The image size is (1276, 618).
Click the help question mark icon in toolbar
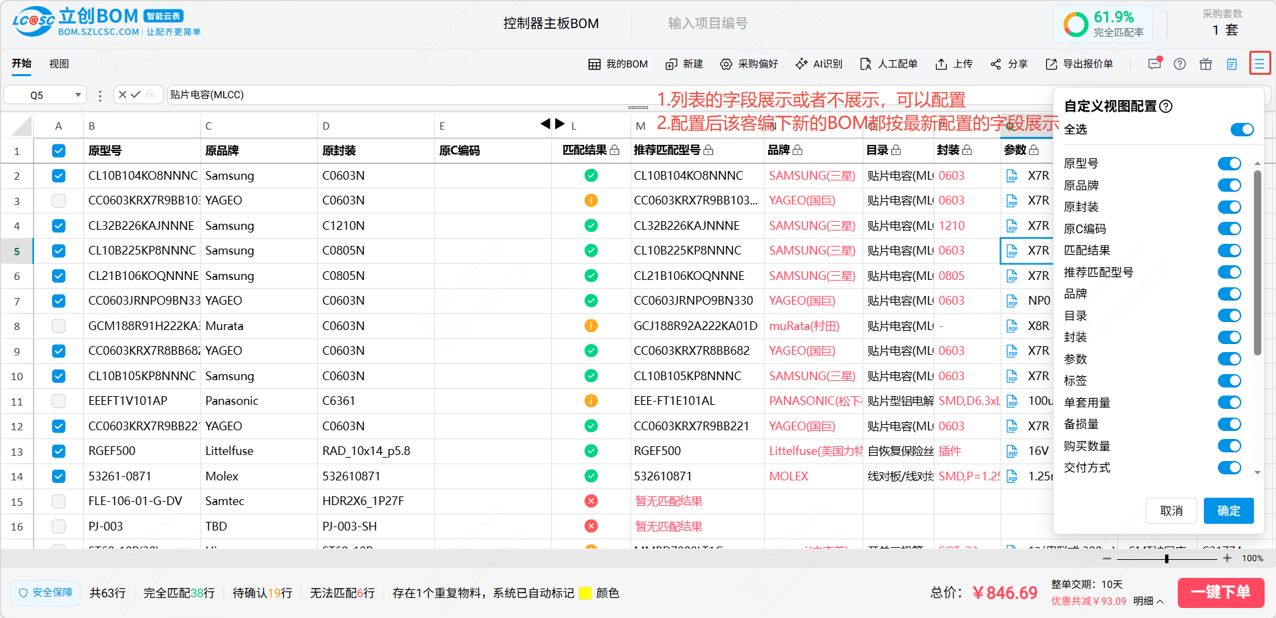pos(1180,64)
